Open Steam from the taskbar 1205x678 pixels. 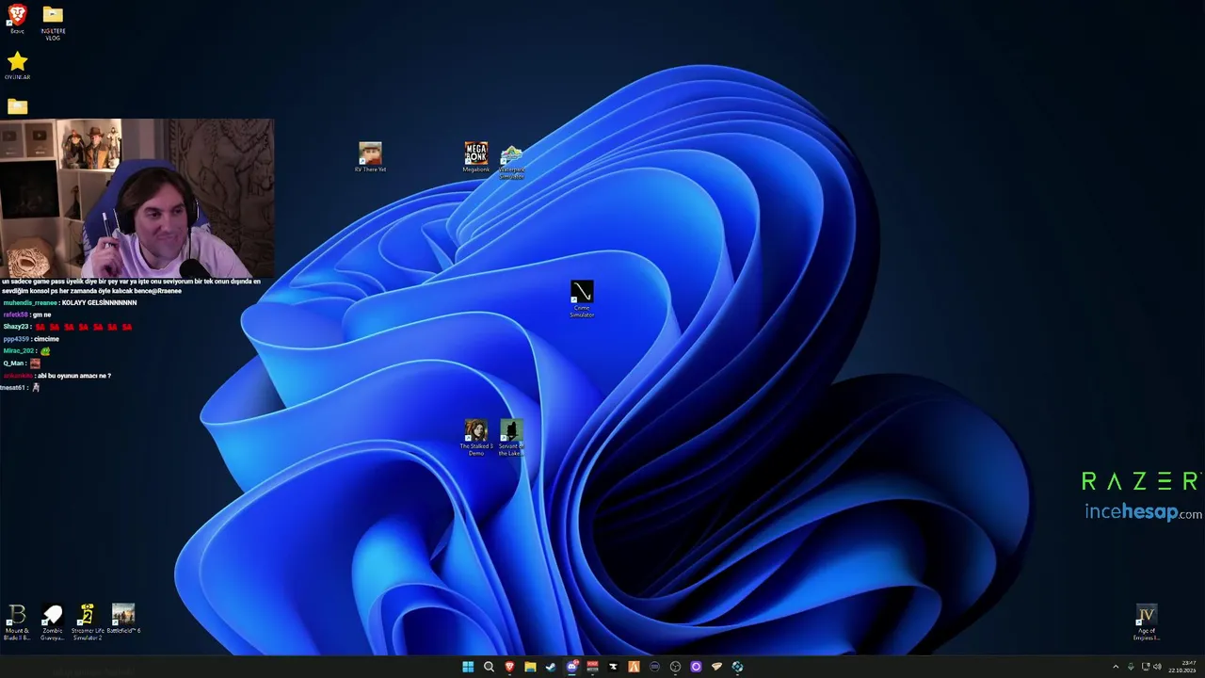tap(551, 667)
